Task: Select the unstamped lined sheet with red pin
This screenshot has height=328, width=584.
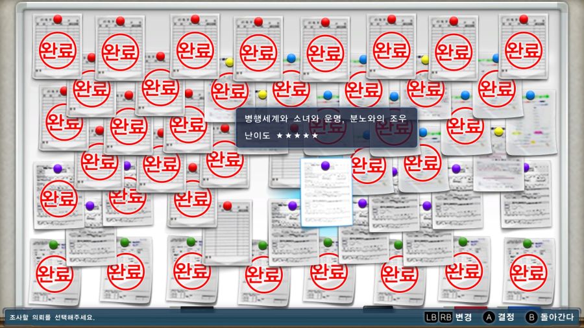Action: (x=227, y=233)
